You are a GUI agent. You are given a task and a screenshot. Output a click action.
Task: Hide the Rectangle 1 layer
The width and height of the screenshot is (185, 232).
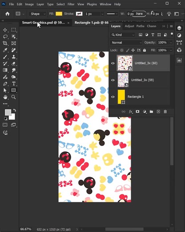pos(113,97)
